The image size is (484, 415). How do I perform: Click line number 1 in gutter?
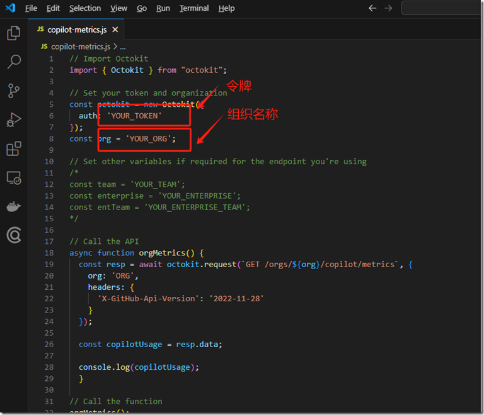point(51,58)
